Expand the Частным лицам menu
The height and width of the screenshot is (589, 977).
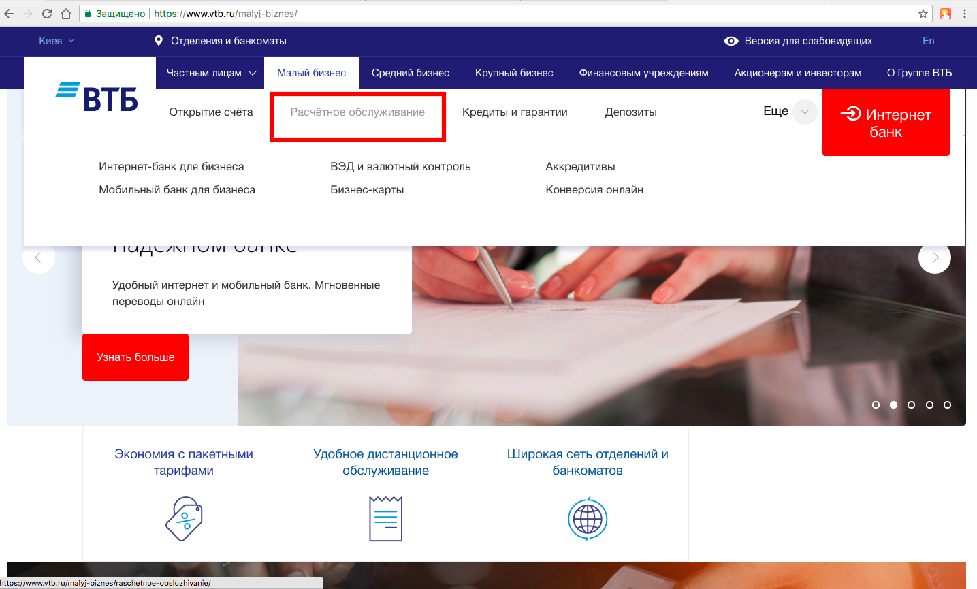tap(211, 73)
